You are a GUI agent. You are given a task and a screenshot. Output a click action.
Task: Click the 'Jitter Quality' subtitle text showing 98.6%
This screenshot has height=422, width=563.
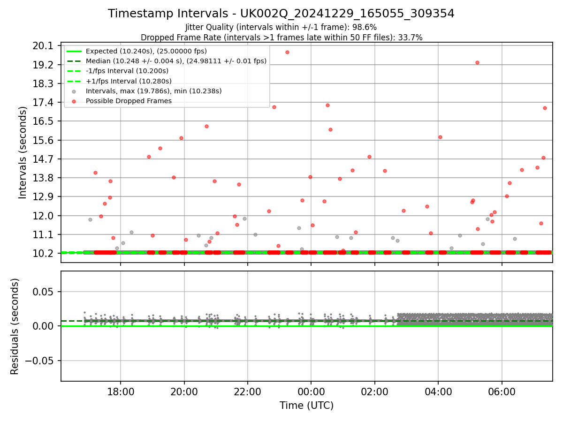tap(281, 27)
